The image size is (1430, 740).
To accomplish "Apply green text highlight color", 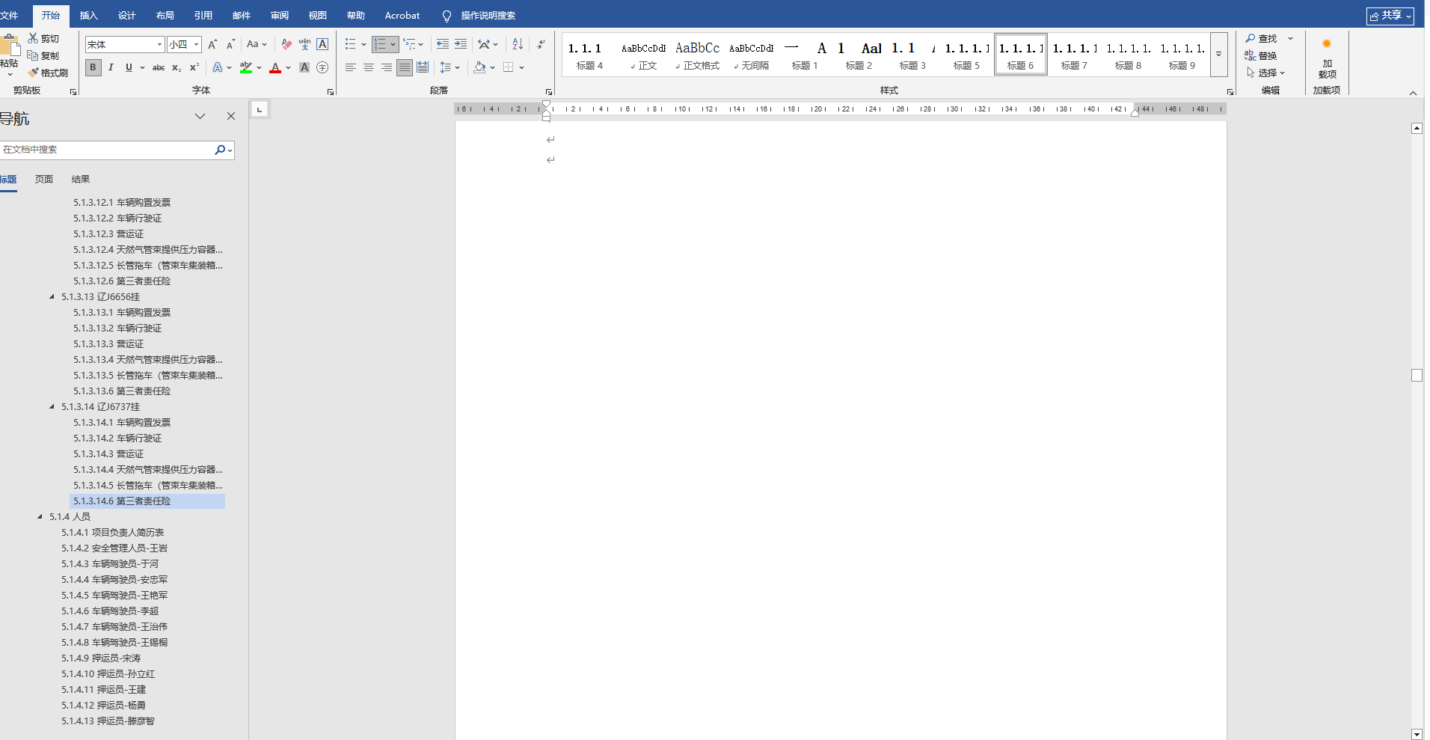I will tap(246, 67).
